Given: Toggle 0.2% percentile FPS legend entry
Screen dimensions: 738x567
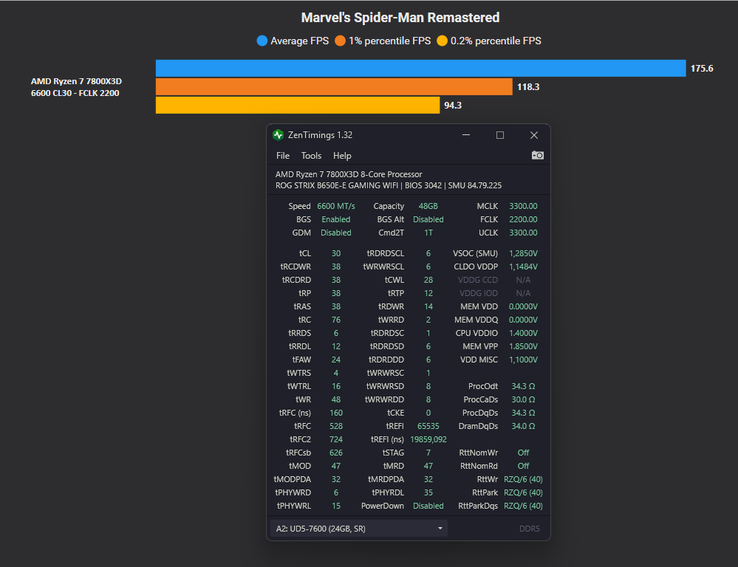Looking at the screenshot, I should tap(489, 41).
